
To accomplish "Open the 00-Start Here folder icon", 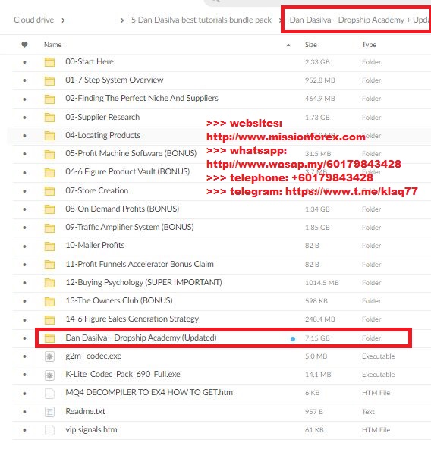I will (49, 62).
